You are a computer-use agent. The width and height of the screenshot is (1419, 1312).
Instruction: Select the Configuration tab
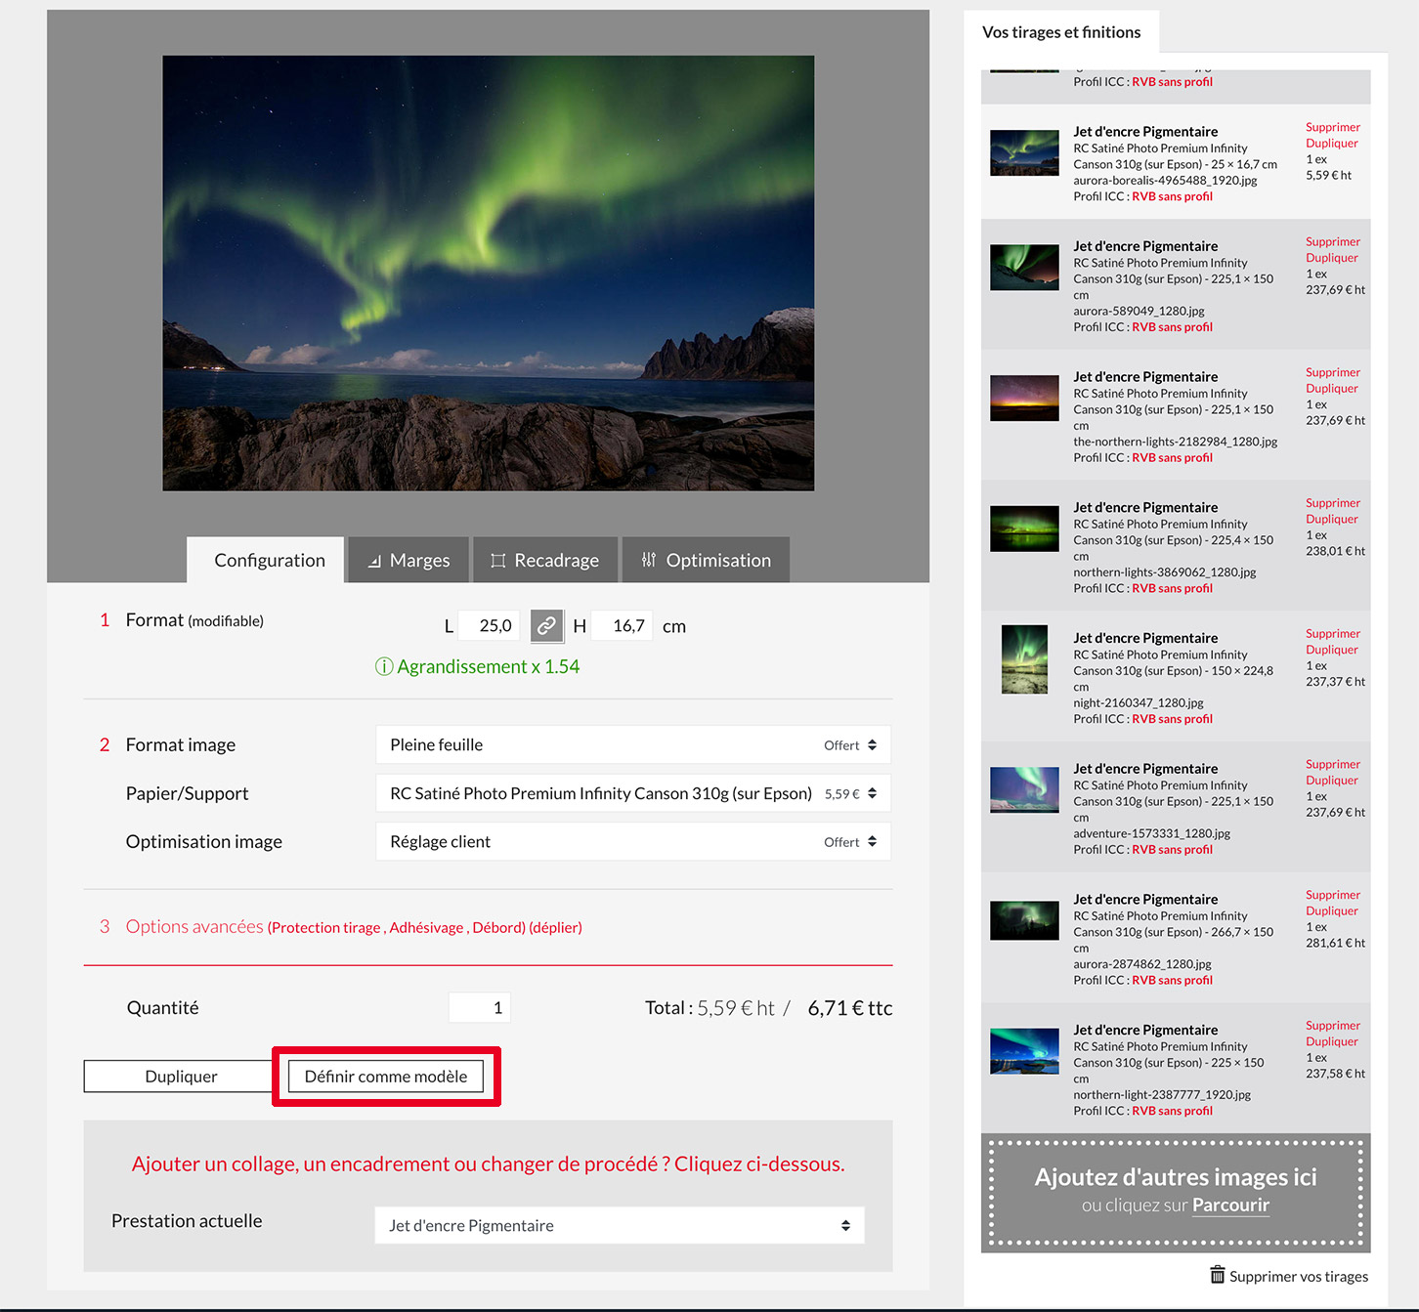coord(269,560)
